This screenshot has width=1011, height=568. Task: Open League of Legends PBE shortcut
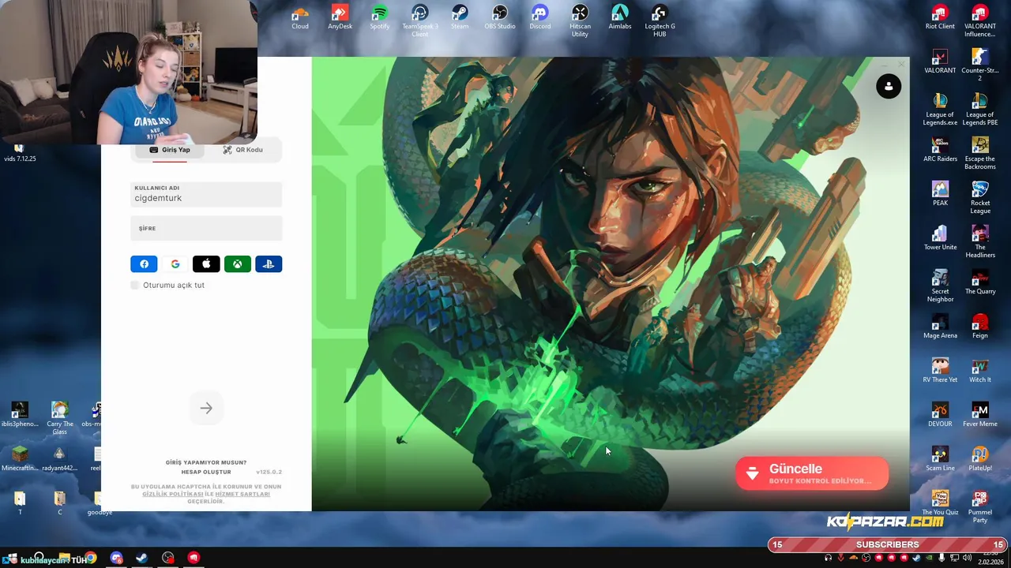click(980, 109)
